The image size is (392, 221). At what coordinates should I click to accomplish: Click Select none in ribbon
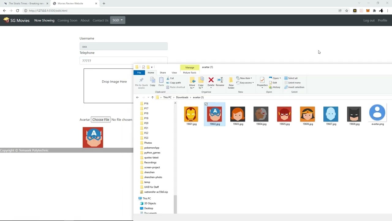click(x=292, y=83)
